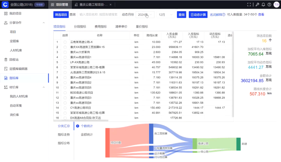Screen dimensions: 281x162
Task: Click the fullscreen icon in top bar
Action: tap(249, 5)
